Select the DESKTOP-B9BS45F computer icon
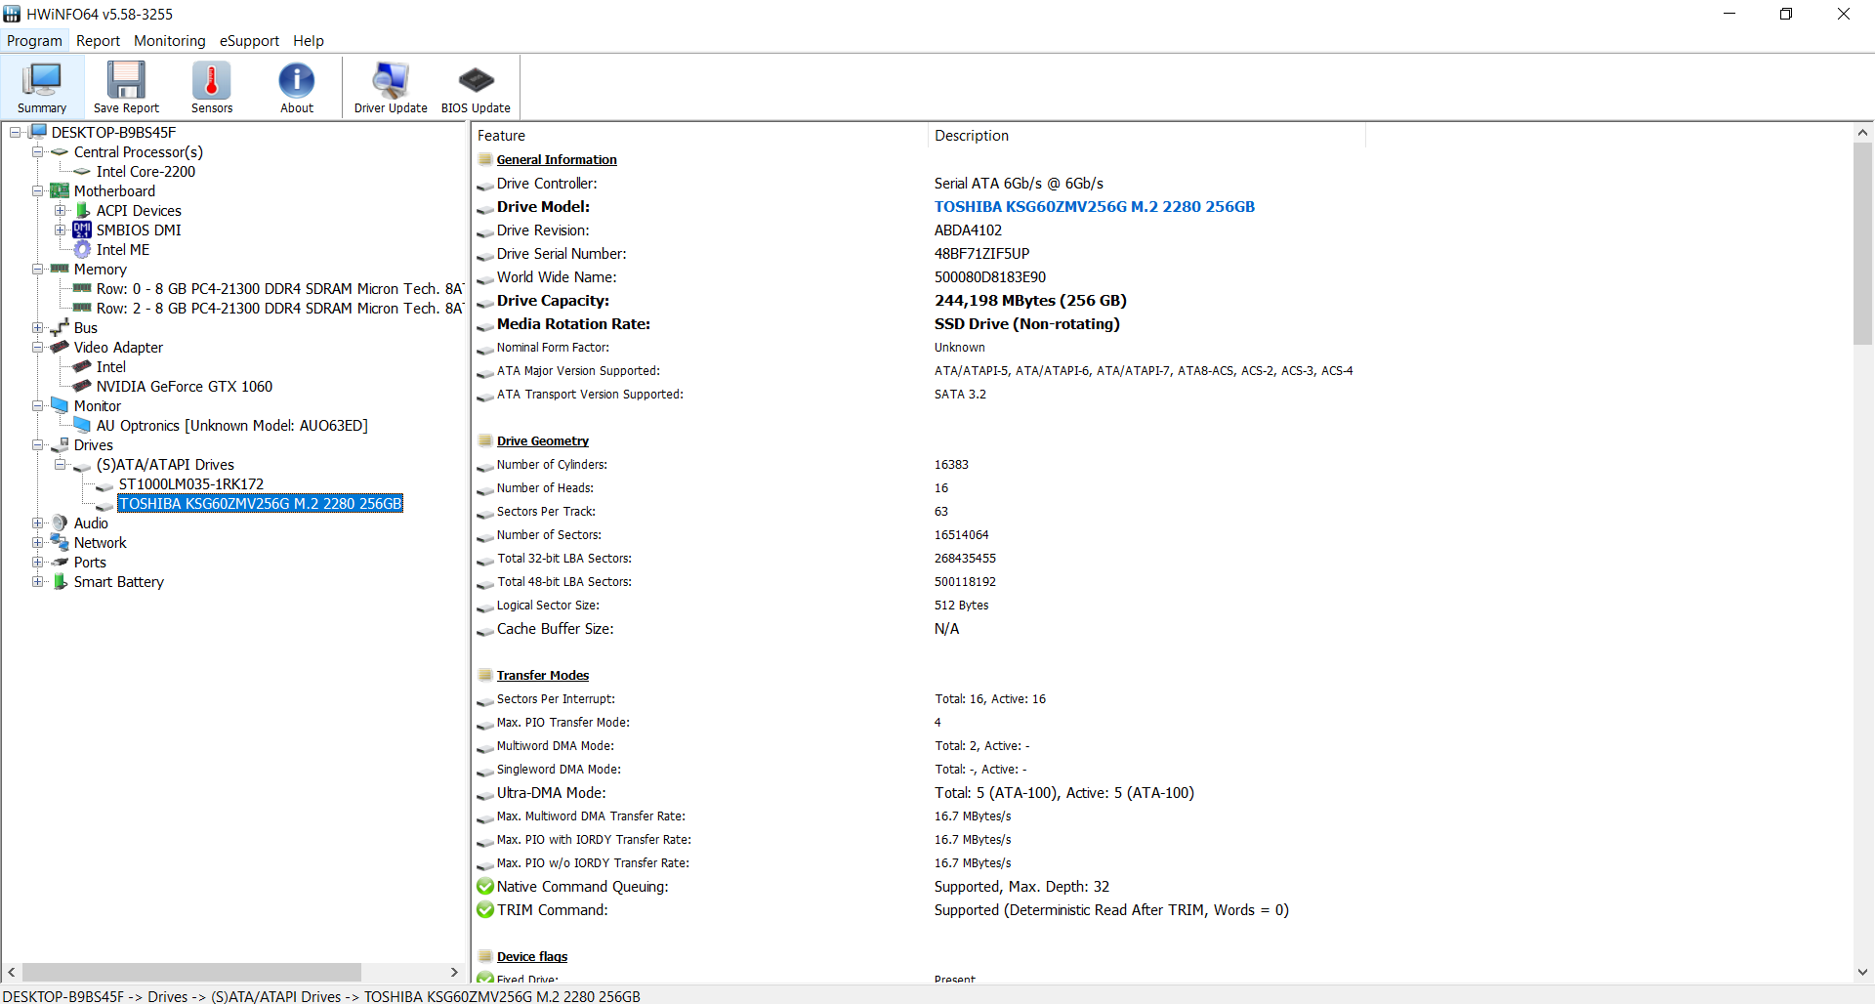The image size is (1875, 1004). coord(38,132)
